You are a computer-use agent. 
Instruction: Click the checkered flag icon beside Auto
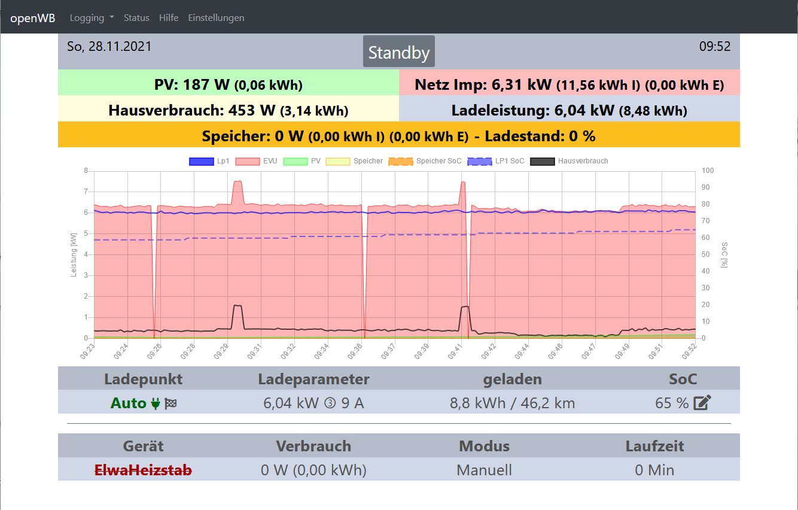pyautogui.click(x=170, y=404)
